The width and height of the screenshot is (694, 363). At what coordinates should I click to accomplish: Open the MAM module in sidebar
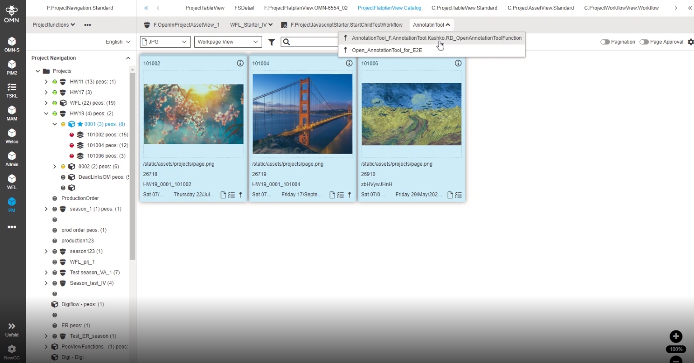pyautogui.click(x=12, y=113)
